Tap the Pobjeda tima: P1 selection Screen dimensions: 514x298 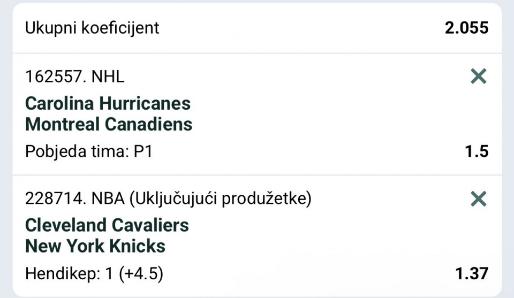[x=89, y=151]
